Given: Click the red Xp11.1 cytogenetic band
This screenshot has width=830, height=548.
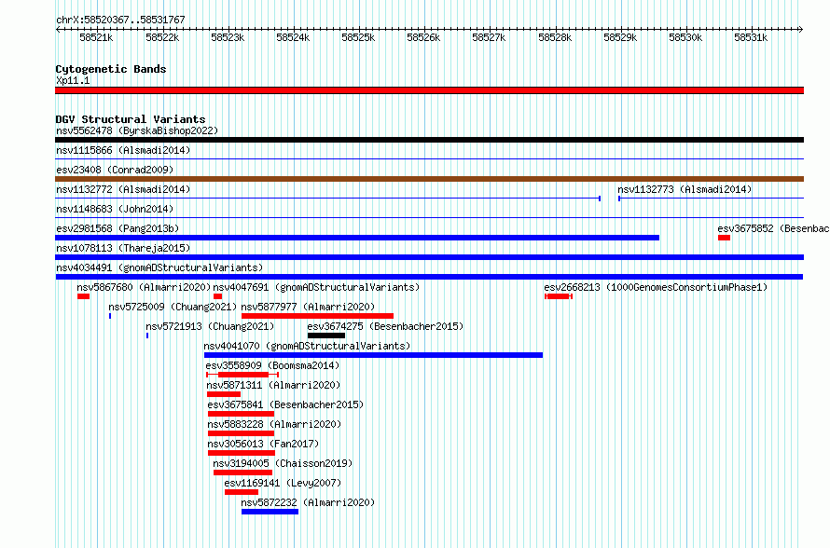Looking at the screenshot, I should pos(429,90).
